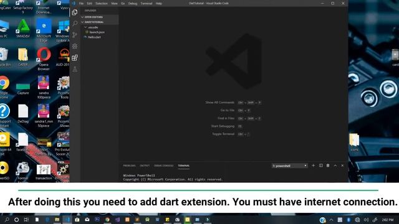Click the Microsoft Edge desktop shortcut

pyautogui.click(x=44, y=31)
